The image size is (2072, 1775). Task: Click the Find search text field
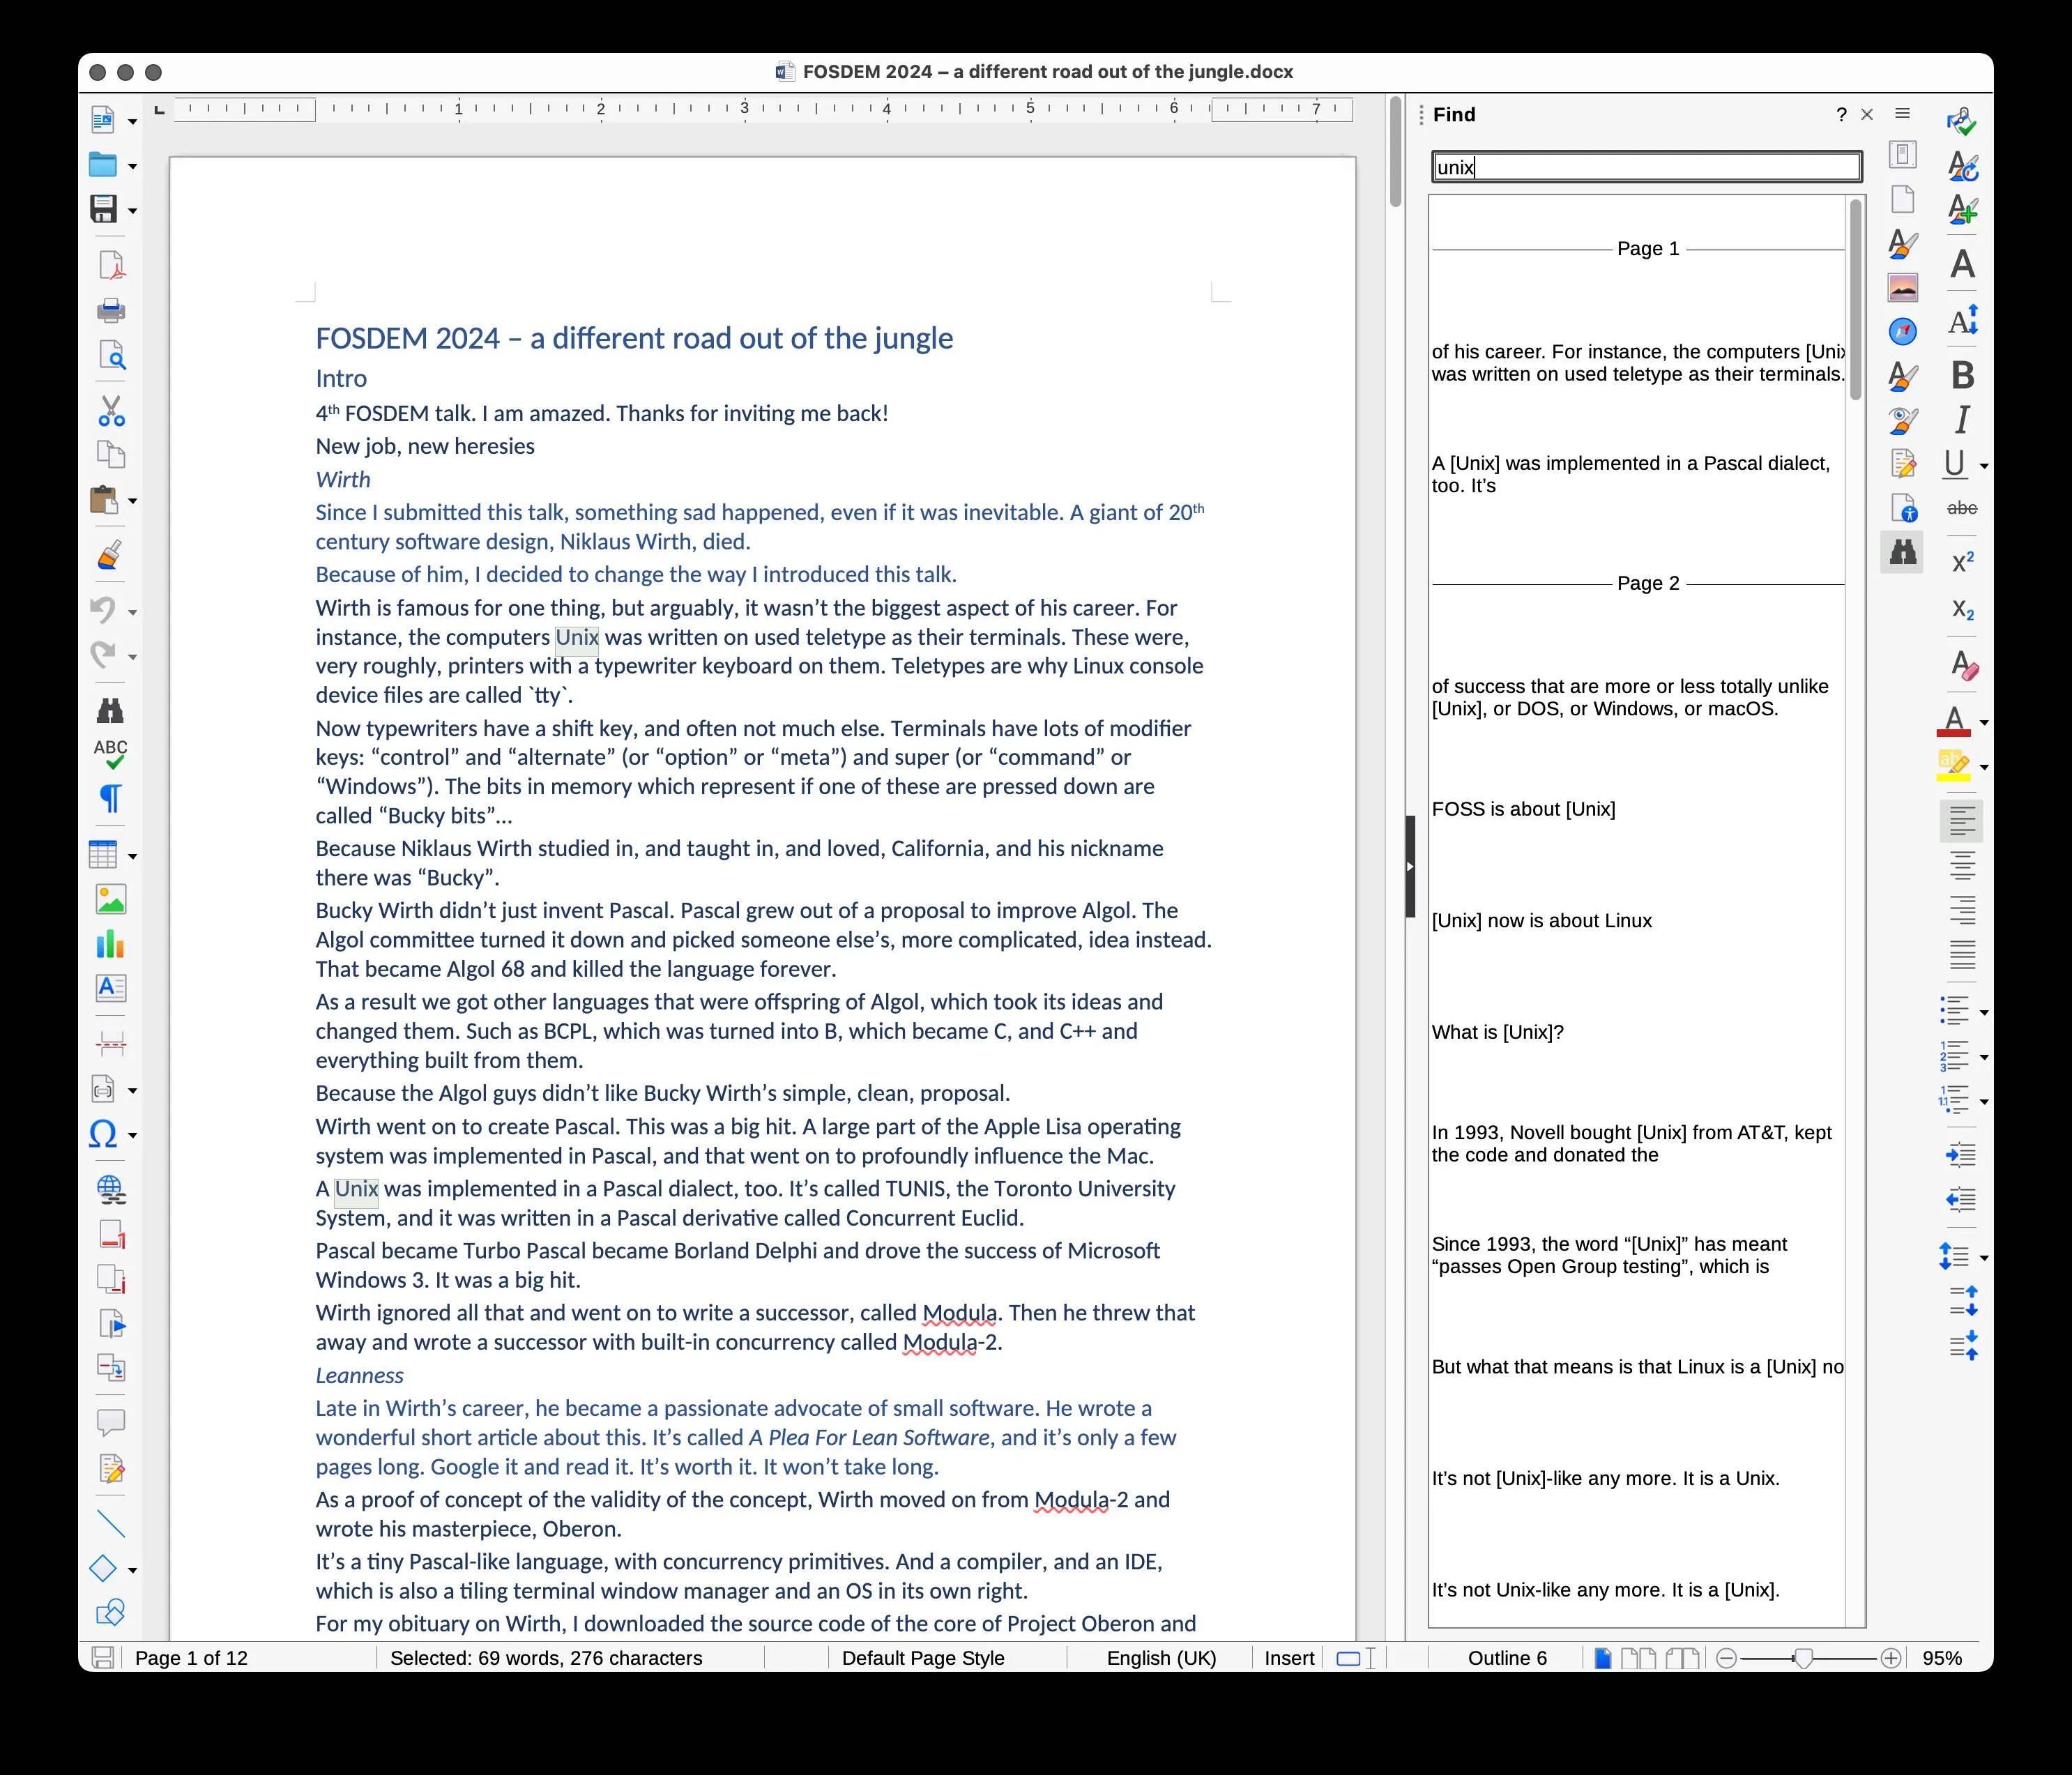[x=1646, y=167]
